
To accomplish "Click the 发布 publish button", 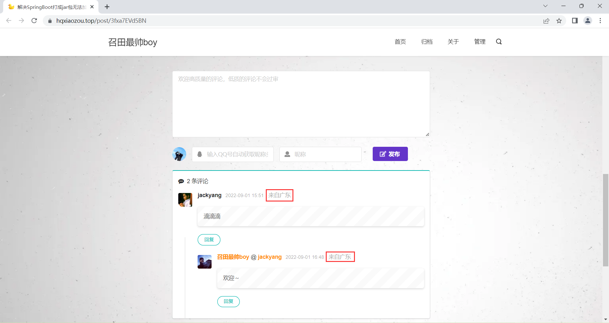I will pos(390,154).
